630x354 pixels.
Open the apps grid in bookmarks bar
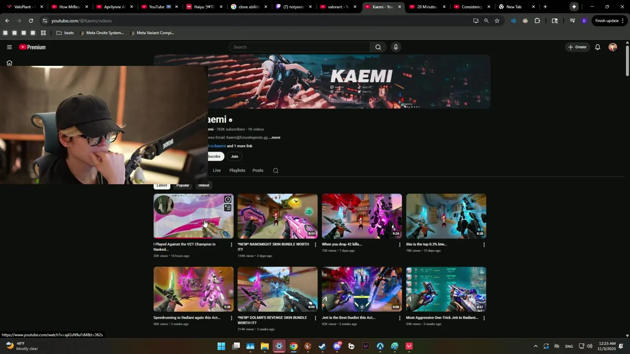(43, 33)
